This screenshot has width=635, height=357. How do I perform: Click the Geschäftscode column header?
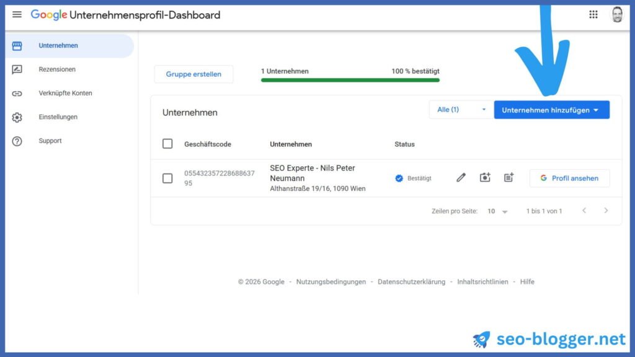208,144
